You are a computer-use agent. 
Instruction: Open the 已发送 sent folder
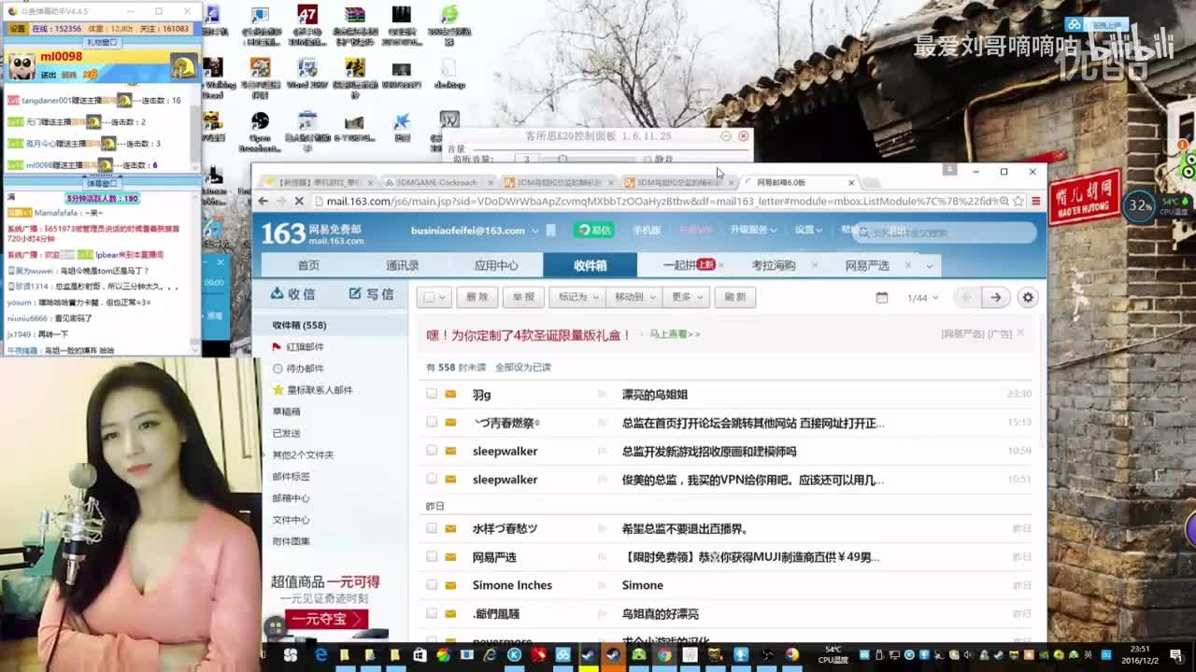[x=286, y=433]
